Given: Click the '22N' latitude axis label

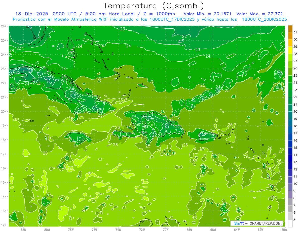Looking at the screenshot, I should pos(4,83).
